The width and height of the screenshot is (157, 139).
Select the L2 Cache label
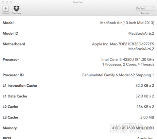[x=10, y=107]
